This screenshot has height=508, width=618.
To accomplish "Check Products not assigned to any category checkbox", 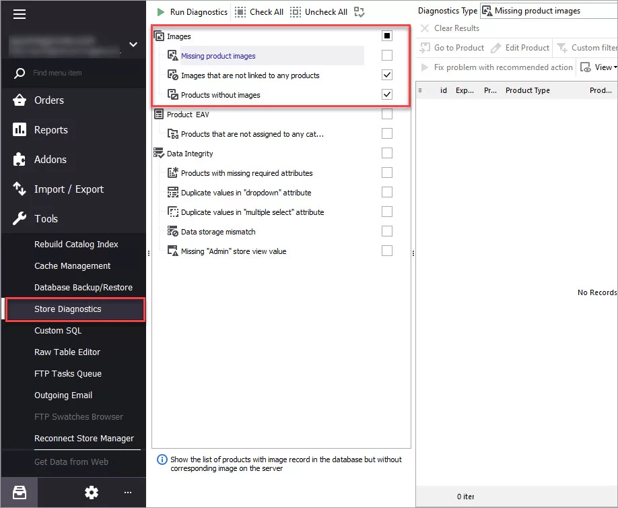I will coord(387,133).
